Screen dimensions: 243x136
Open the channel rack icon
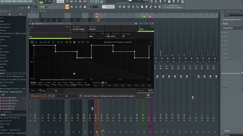[x=129, y=7]
